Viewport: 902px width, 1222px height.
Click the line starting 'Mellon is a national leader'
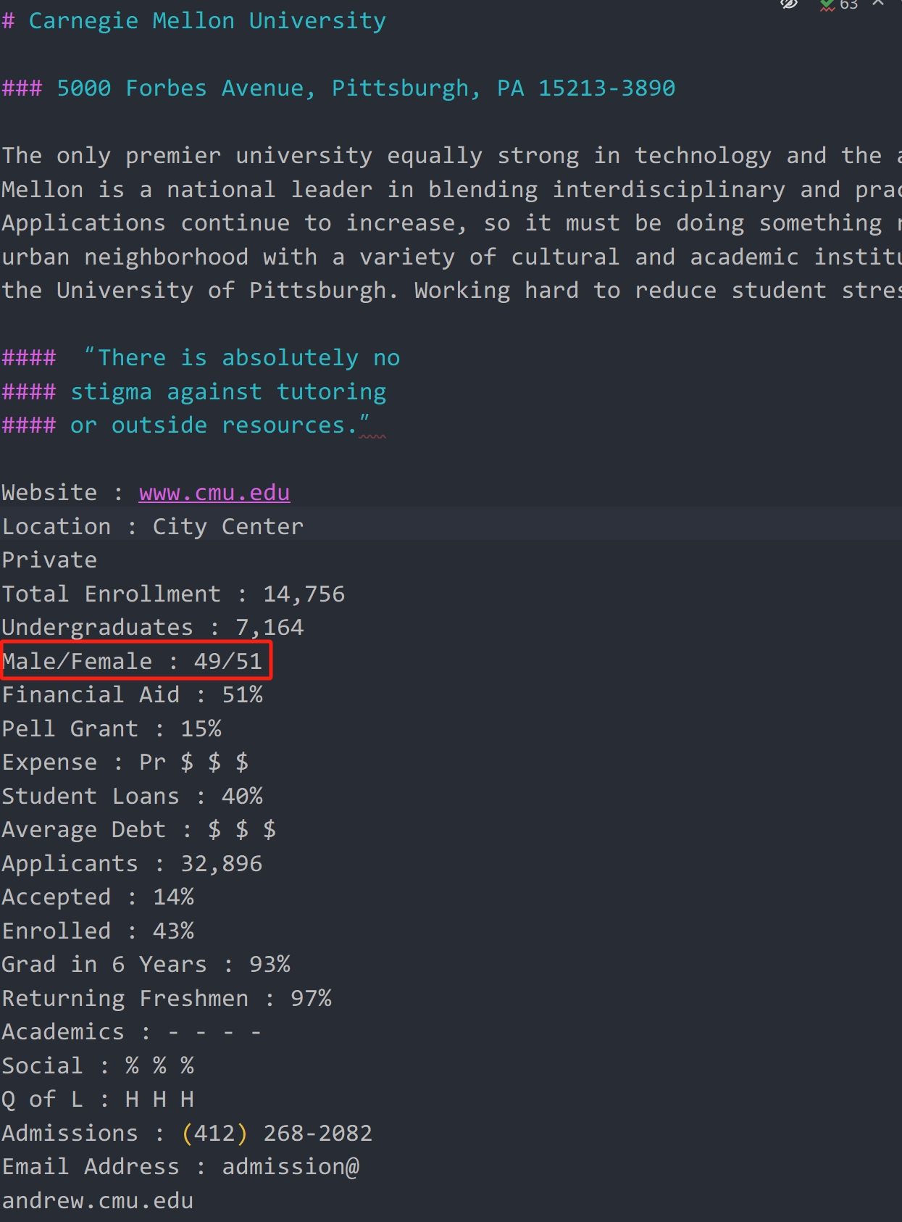pos(451,190)
